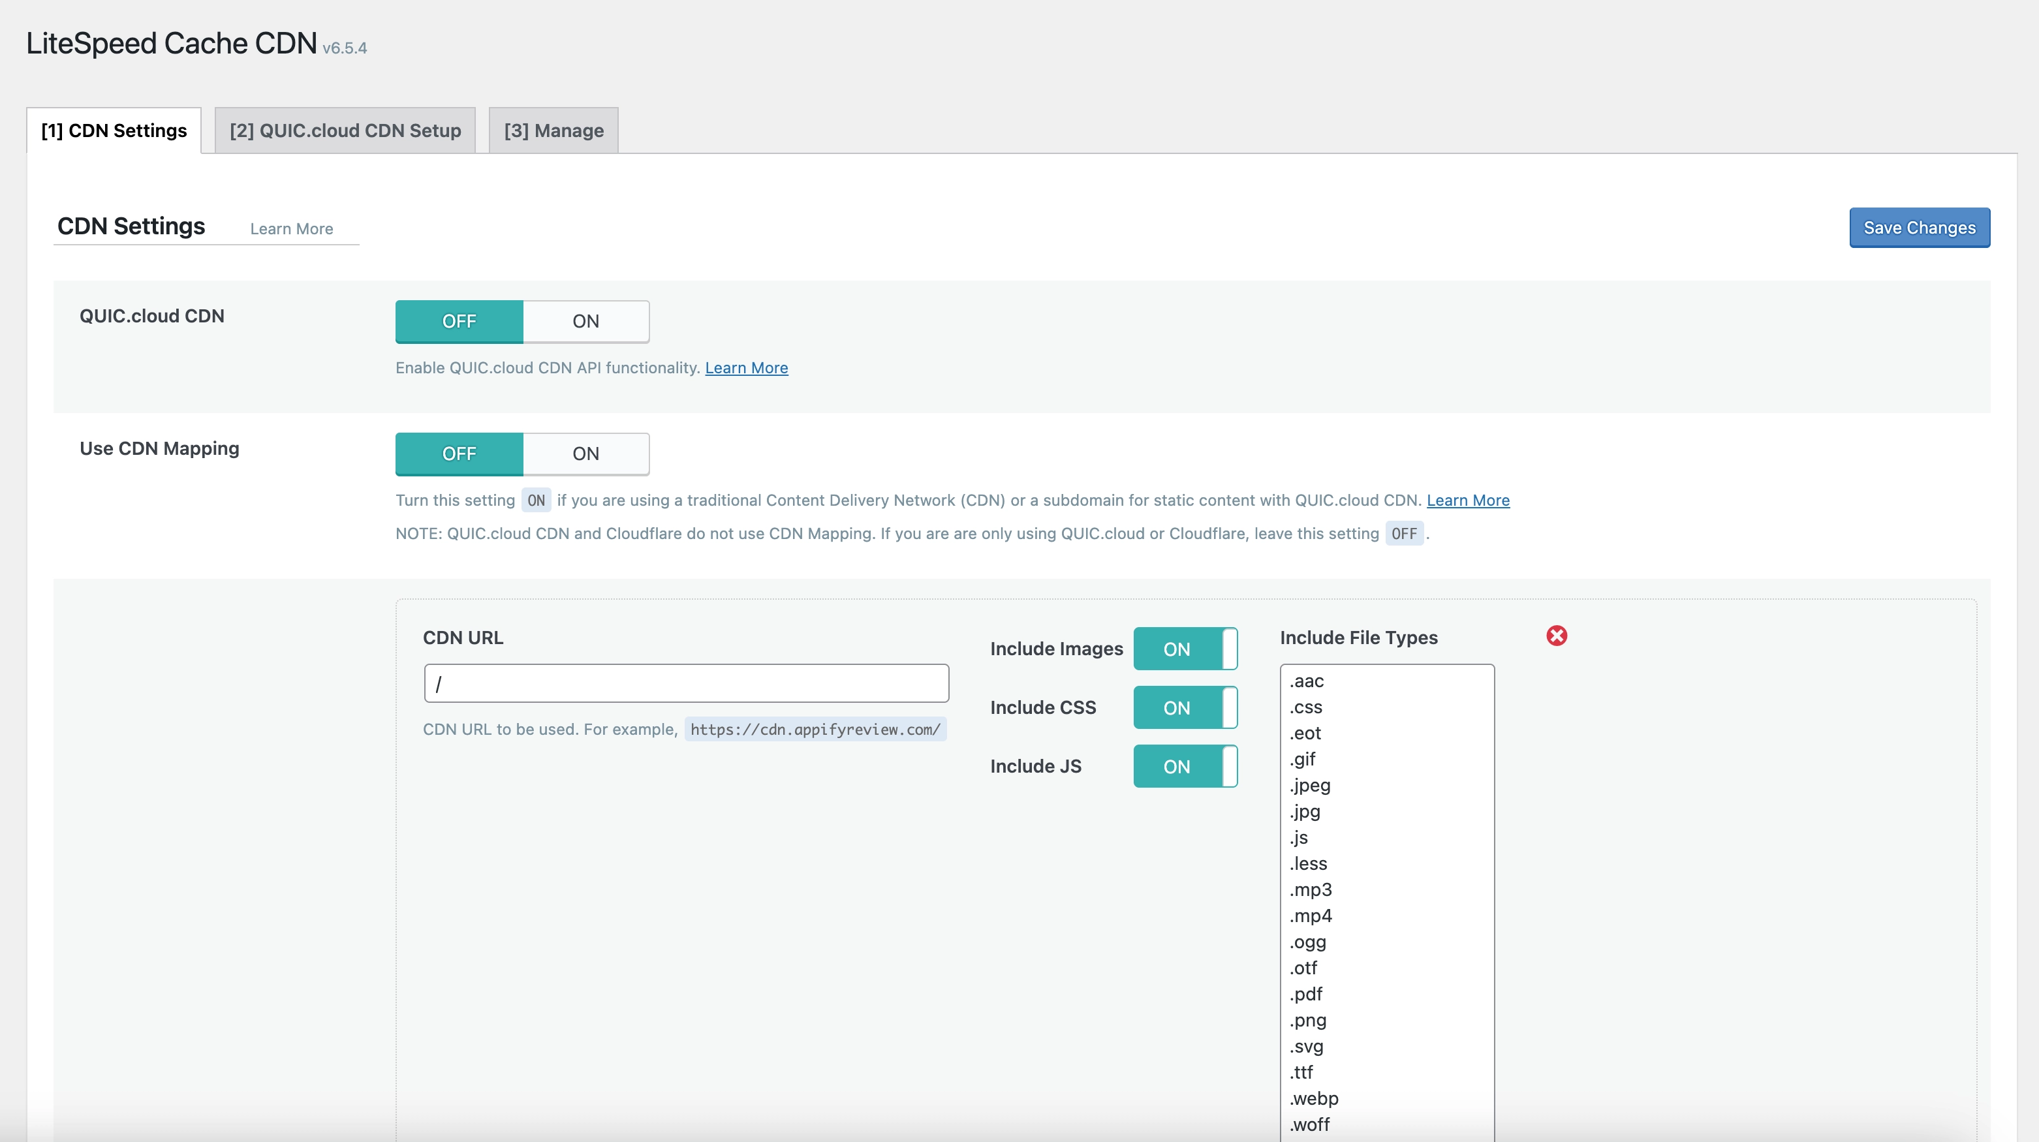Click the Include JS label
Screen dimensions: 2039x1142
click(1035, 766)
